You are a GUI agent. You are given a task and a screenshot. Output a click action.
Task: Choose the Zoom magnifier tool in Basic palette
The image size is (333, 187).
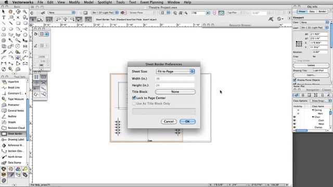tap(25, 11)
